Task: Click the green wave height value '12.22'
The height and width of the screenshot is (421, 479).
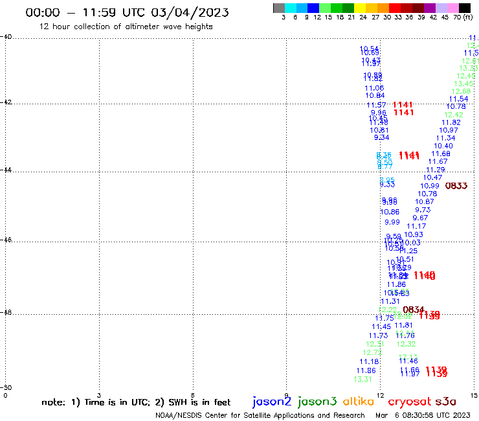Action: (x=387, y=310)
